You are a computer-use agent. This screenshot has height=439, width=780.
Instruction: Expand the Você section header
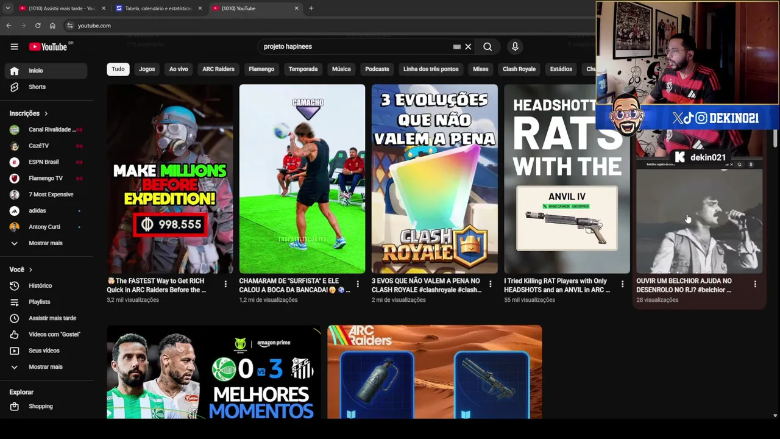pos(21,269)
